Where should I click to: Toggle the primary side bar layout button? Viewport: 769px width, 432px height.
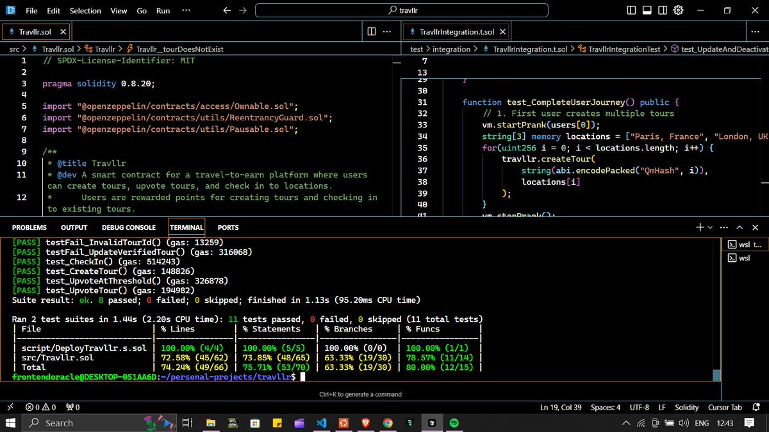pos(632,10)
